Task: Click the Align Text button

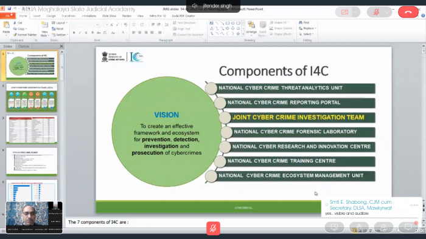Action: coord(183,29)
